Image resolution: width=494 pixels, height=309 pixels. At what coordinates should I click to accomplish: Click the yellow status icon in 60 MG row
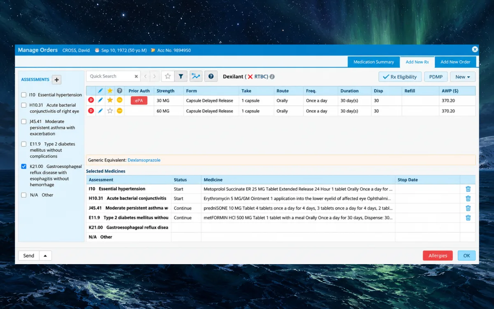[x=119, y=111]
